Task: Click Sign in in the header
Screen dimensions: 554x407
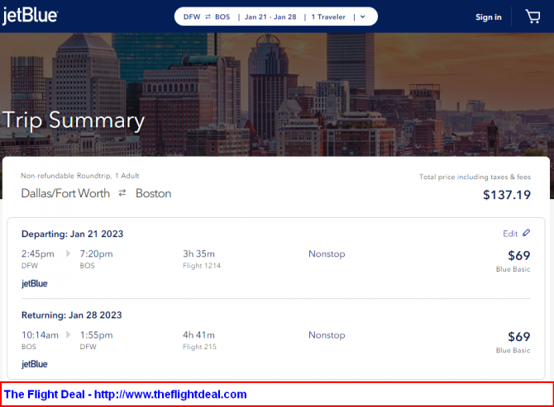Action: (x=489, y=17)
